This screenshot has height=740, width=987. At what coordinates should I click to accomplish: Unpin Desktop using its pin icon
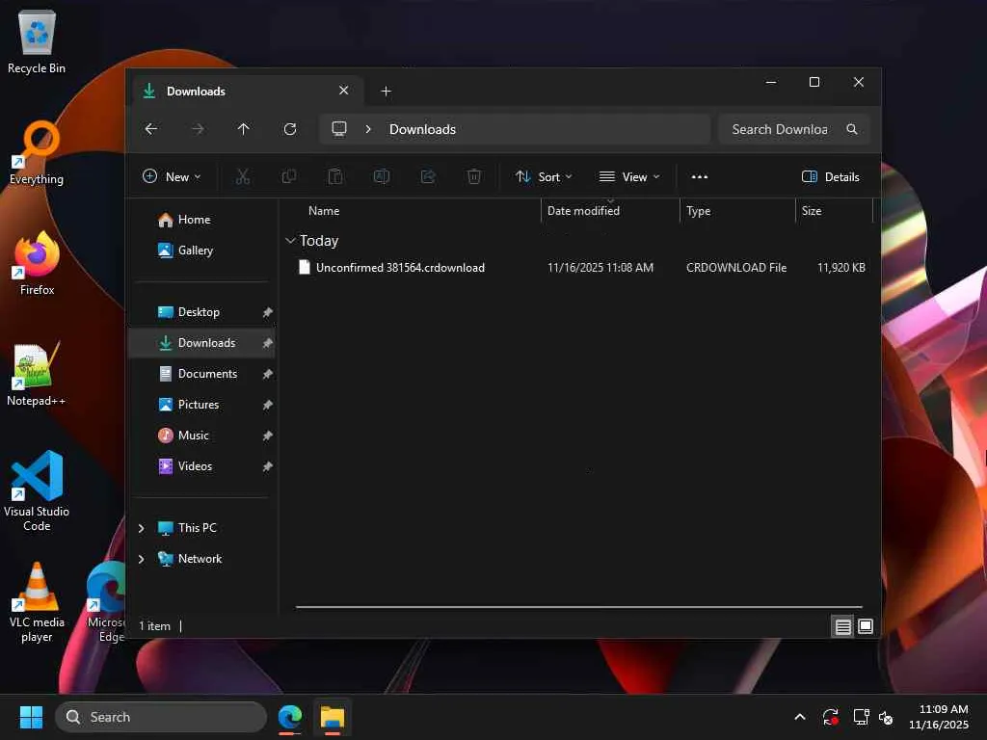pyautogui.click(x=268, y=312)
